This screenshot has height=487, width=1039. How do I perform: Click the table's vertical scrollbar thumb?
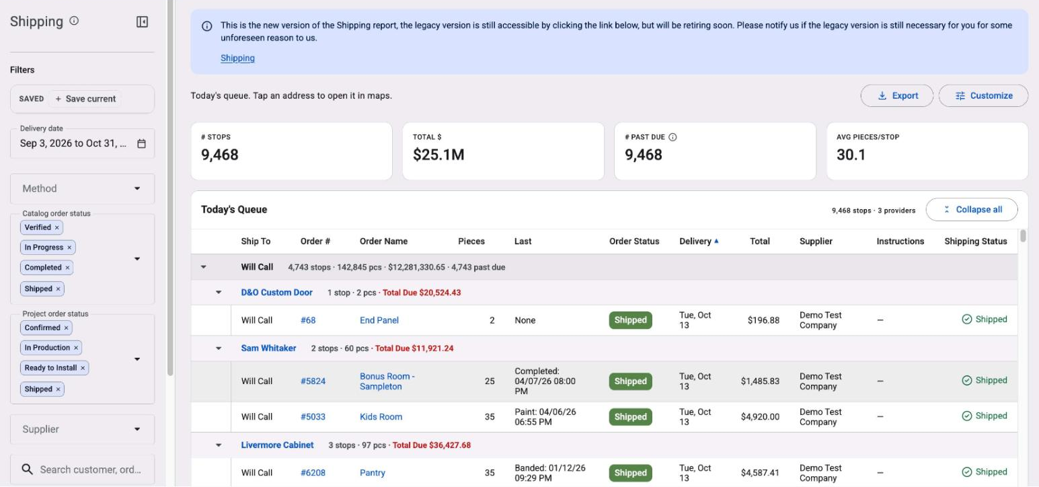coord(1023,235)
